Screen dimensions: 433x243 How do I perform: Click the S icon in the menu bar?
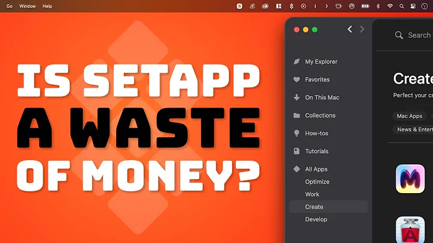239,6
